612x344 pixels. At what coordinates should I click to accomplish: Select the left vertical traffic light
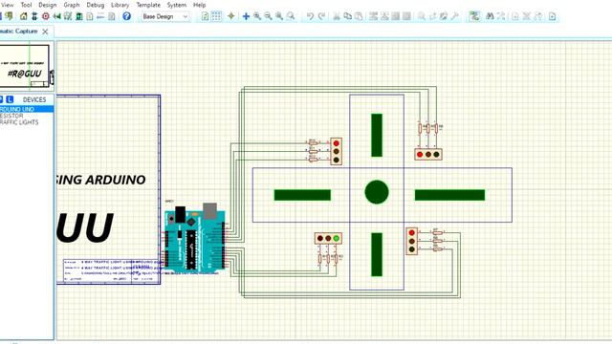point(336,151)
